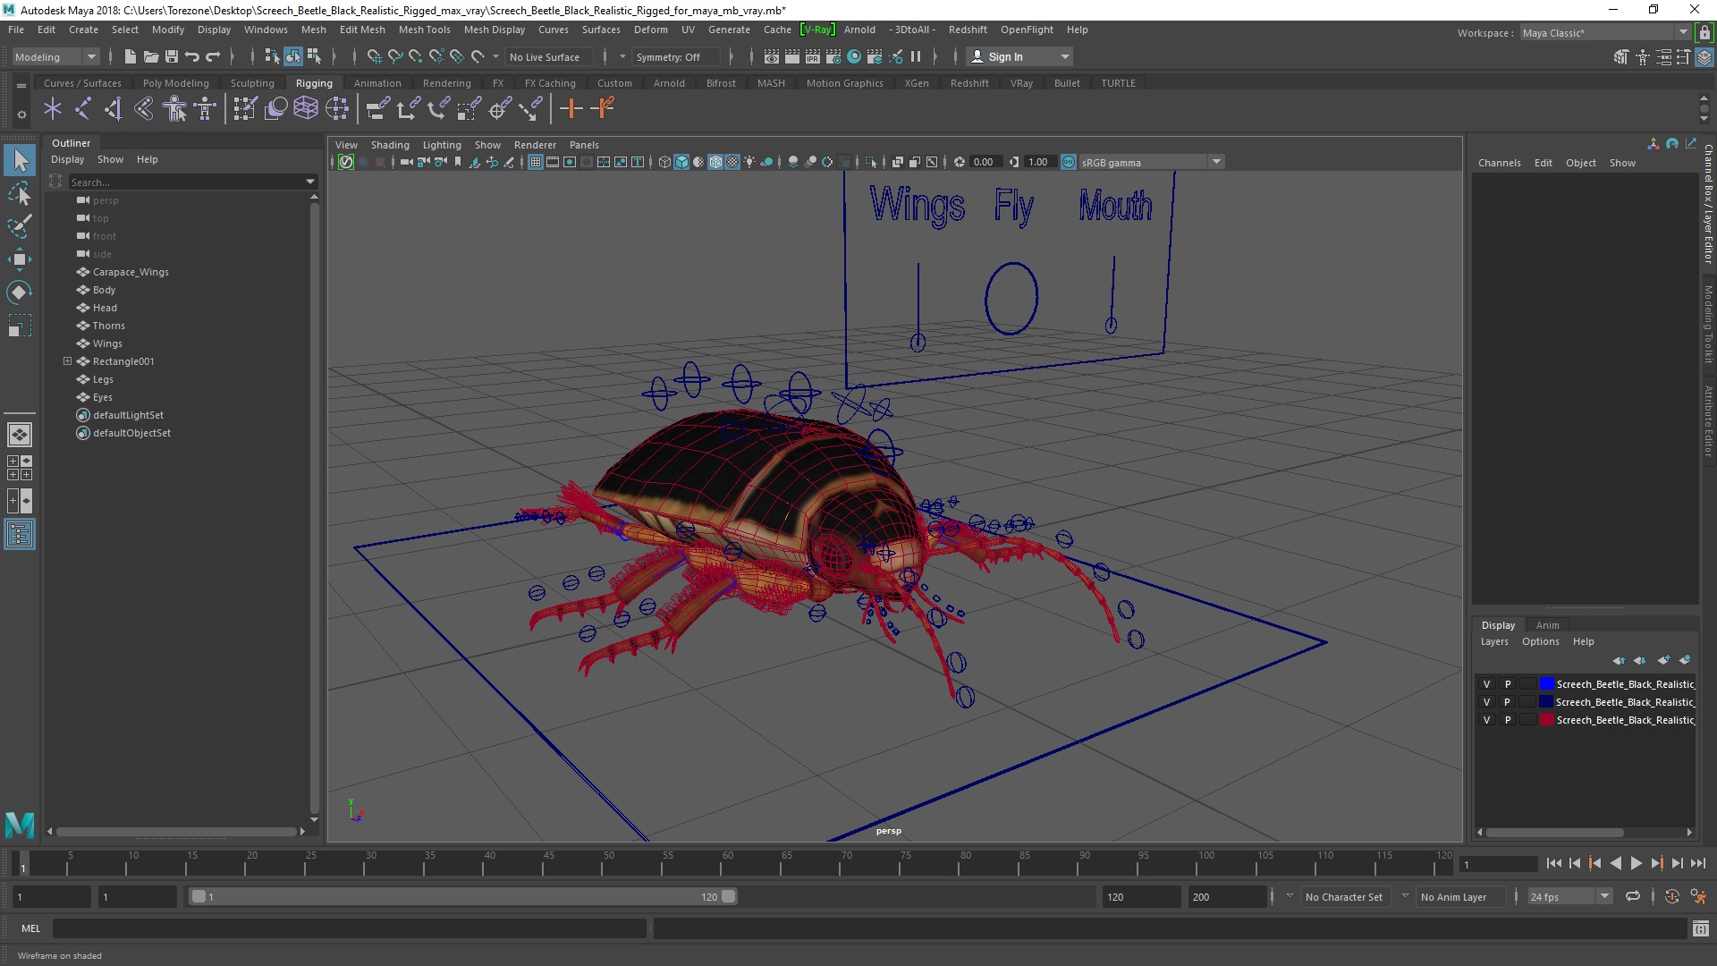Switch to the Poly Modeling shelf tab
Image resolution: width=1717 pixels, height=966 pixels.
point(175,83)
